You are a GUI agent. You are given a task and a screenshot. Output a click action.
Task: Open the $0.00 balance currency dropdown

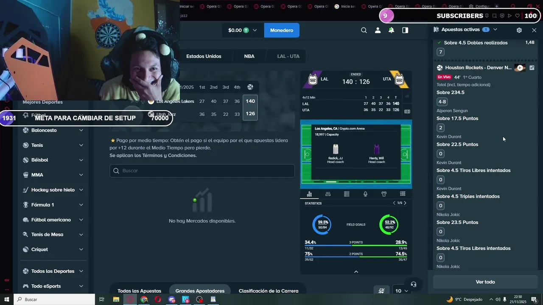point(243,30)
